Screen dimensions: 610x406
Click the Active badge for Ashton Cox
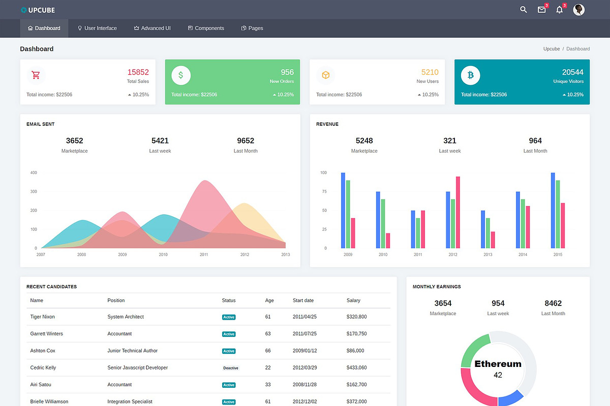[229, 351]
